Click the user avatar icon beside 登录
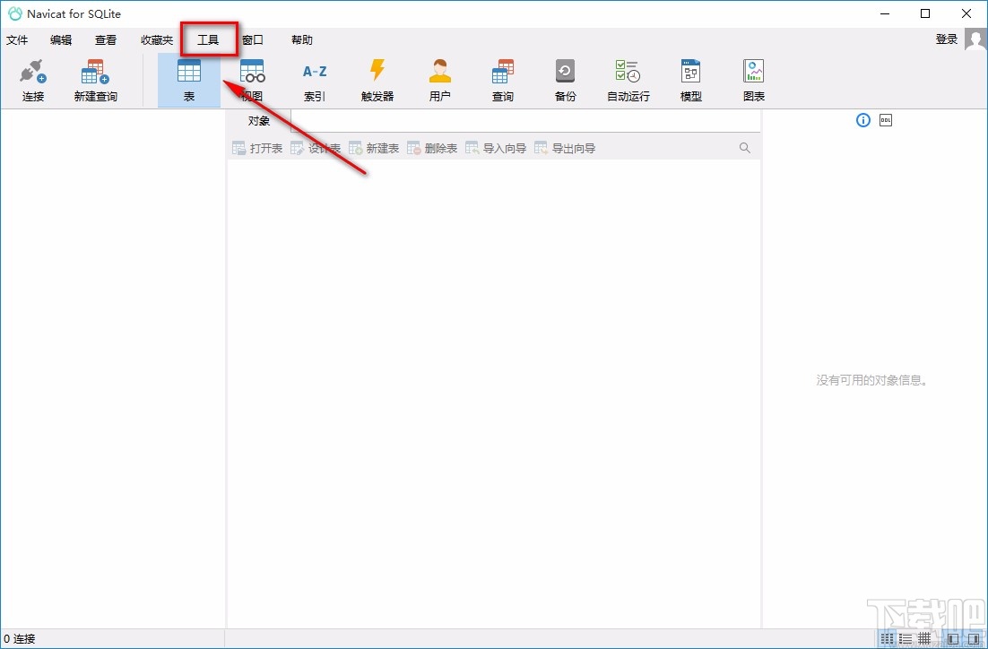This screenshot has width=988, height=649. coord(976,39)
